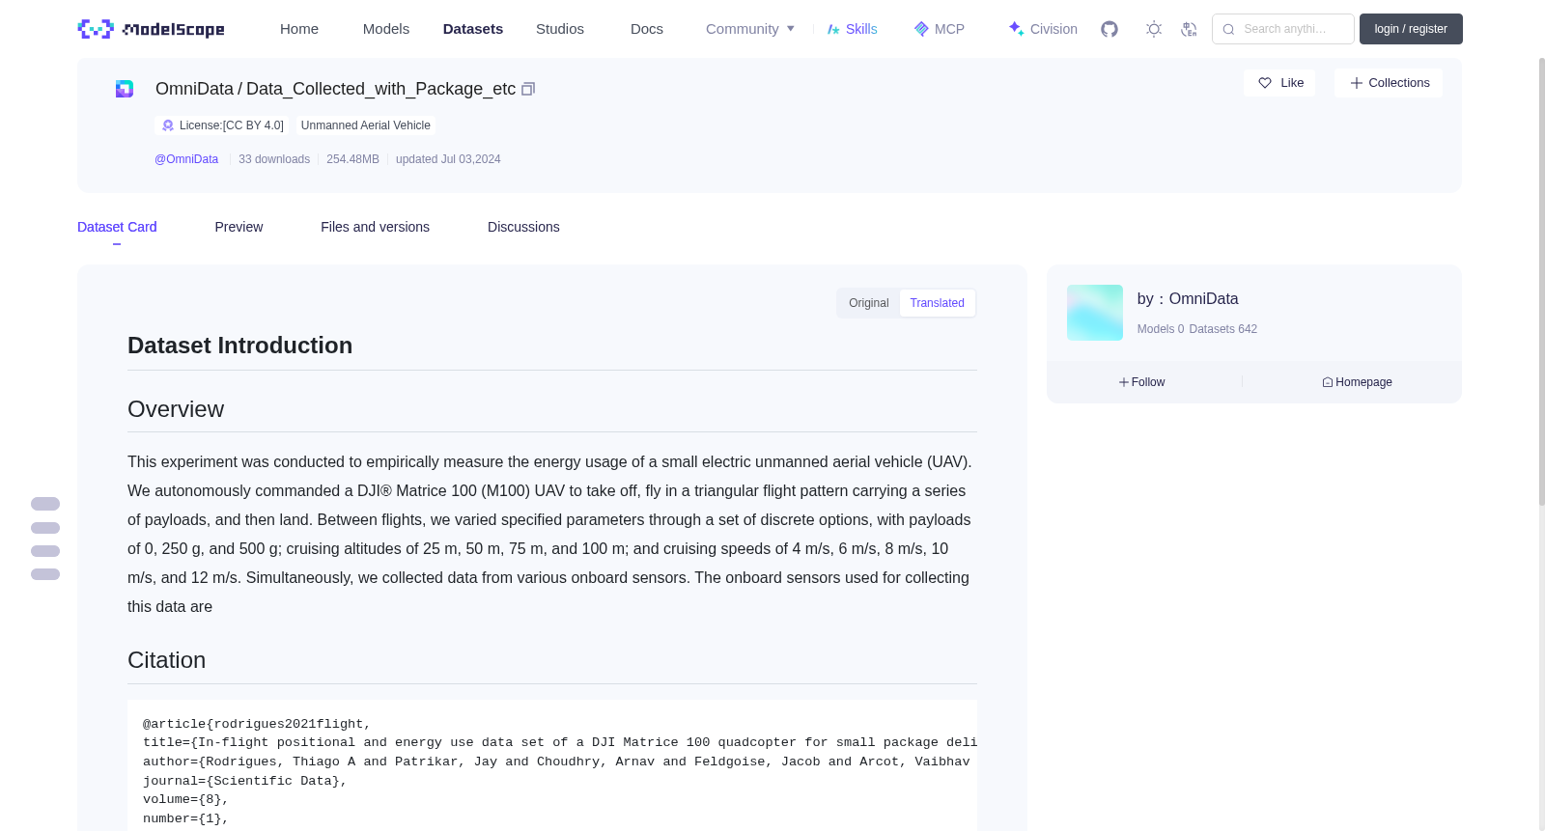Open the Docs nav item

point(647,29)
